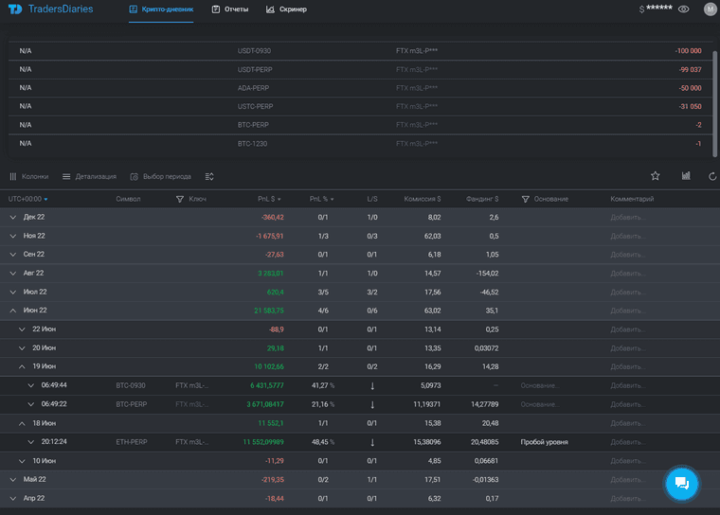Click the Основание filter icon

525,199
